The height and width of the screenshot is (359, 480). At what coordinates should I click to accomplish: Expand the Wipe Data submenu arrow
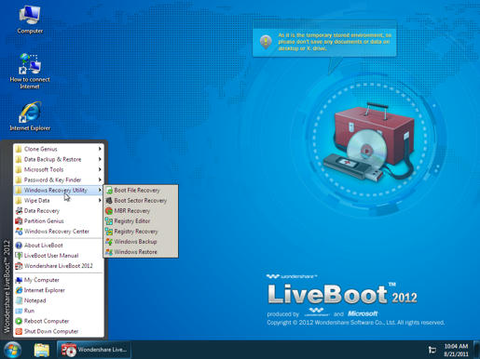[x=100, y=201]
